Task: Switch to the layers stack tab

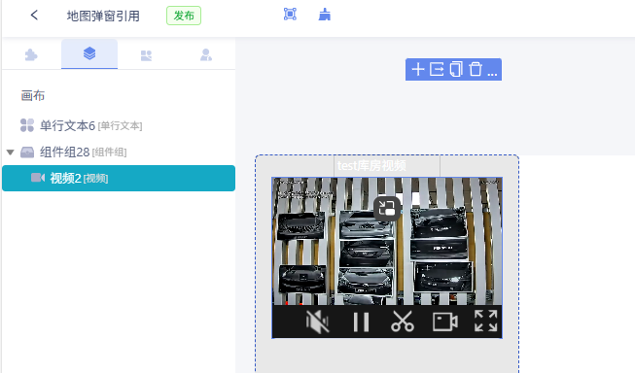Action: pos(89,53)
